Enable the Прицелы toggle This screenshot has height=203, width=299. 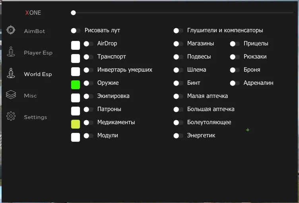click(x=235, y=44)
